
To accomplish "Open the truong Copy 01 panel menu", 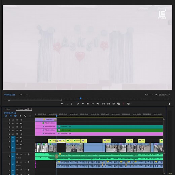I will click(x=31, y=109).
